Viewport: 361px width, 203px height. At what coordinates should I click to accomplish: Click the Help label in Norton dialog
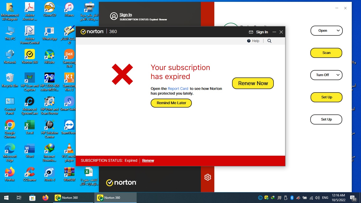(x=256, y=41)
